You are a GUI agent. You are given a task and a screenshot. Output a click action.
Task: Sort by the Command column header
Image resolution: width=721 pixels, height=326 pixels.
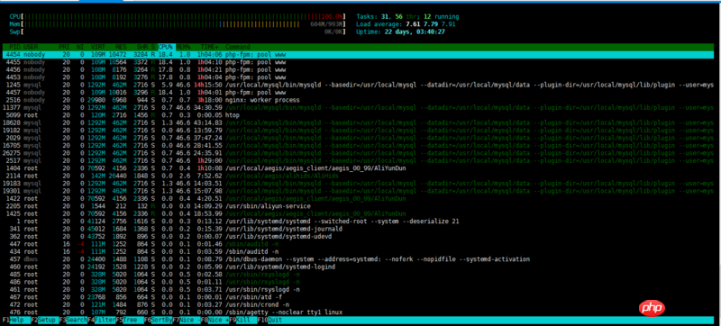238,47
